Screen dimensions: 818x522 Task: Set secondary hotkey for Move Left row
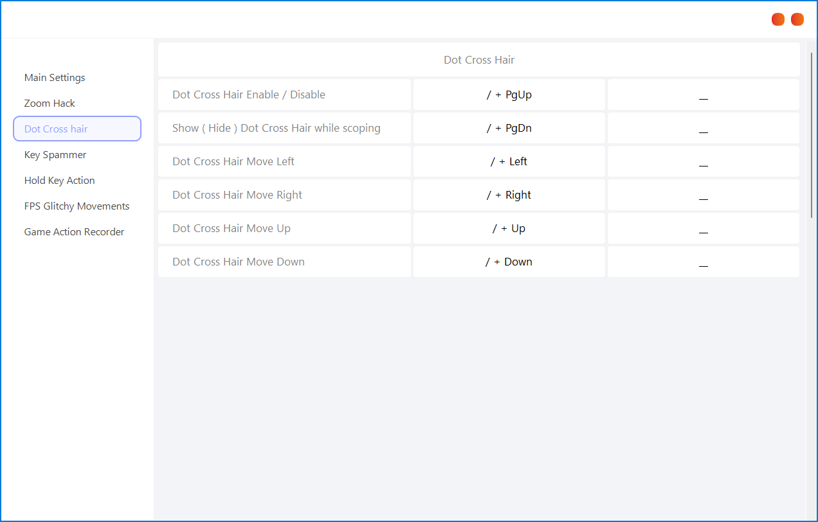703,161
